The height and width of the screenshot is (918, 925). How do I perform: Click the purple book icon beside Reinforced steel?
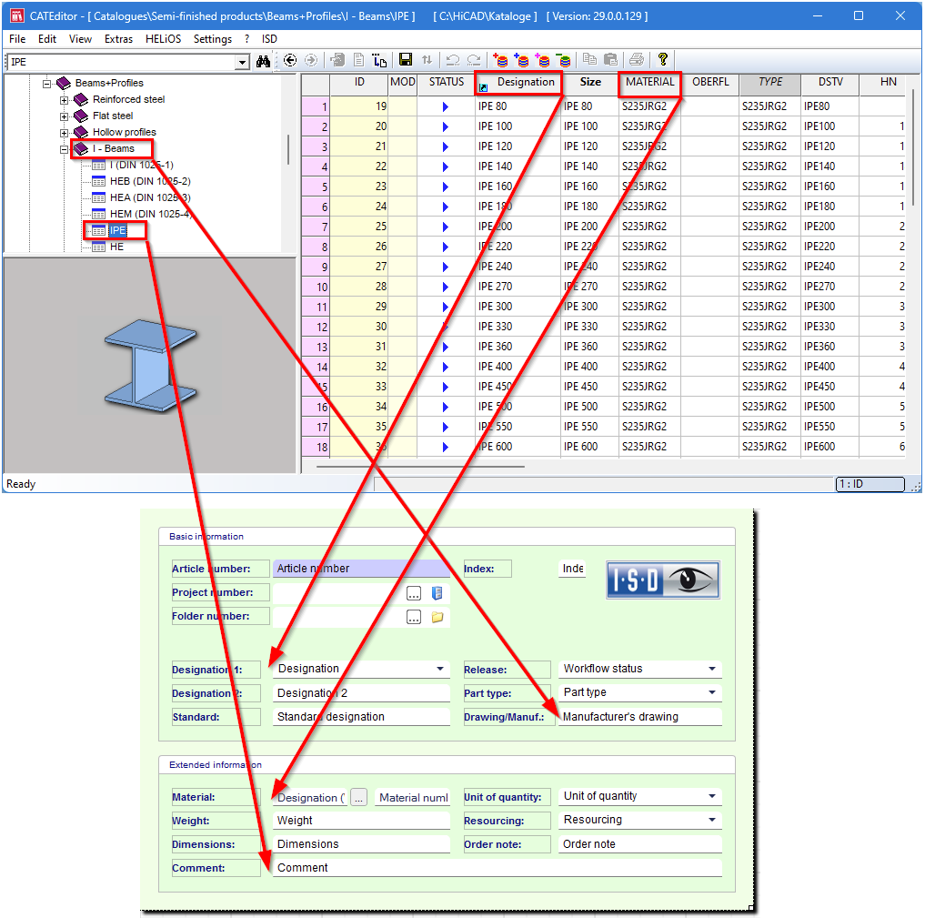click(x=81, y=100)
